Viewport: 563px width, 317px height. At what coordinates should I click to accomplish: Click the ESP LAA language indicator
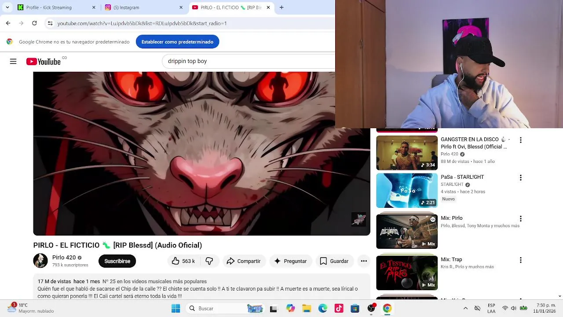[491, 308]
